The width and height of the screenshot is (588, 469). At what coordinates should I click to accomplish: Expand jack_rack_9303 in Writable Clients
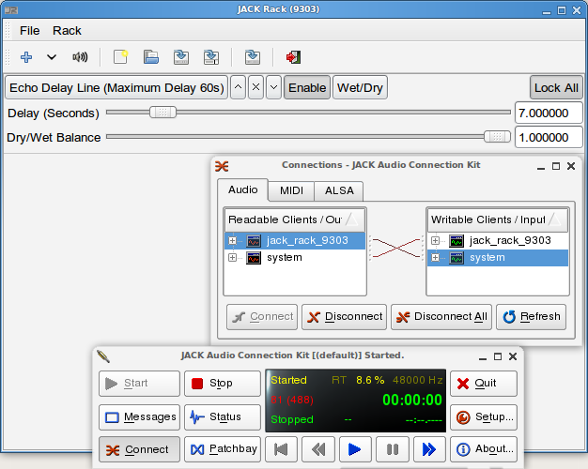(435, 240)
